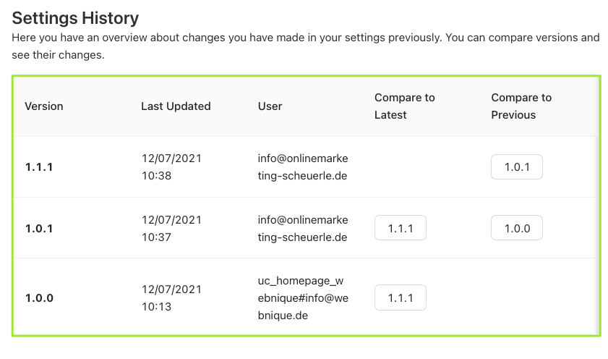608x359 pixels.
Task: Select the bold 1.1.1 version cell
Action: click(x=39, y=167)
